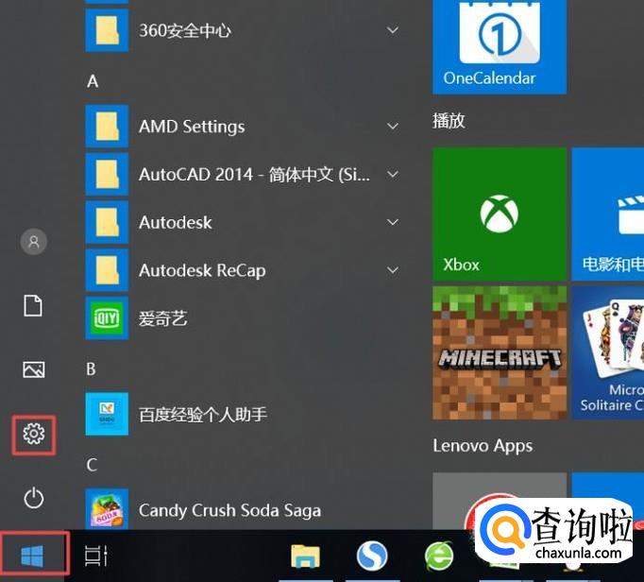Launch File Explorer from the taskbar

click(305, 556)
